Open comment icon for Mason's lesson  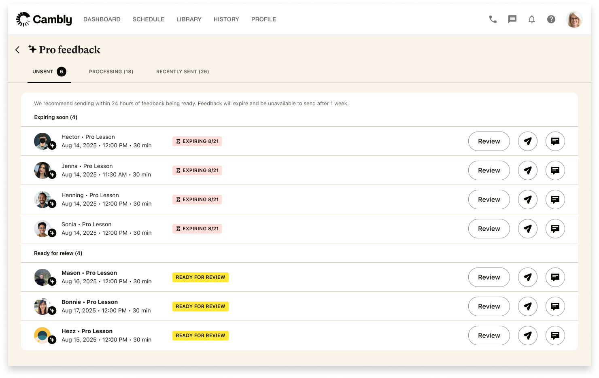555,277
